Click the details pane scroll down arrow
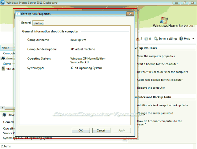Screen dimensions: 197x149 coord(125,140)
